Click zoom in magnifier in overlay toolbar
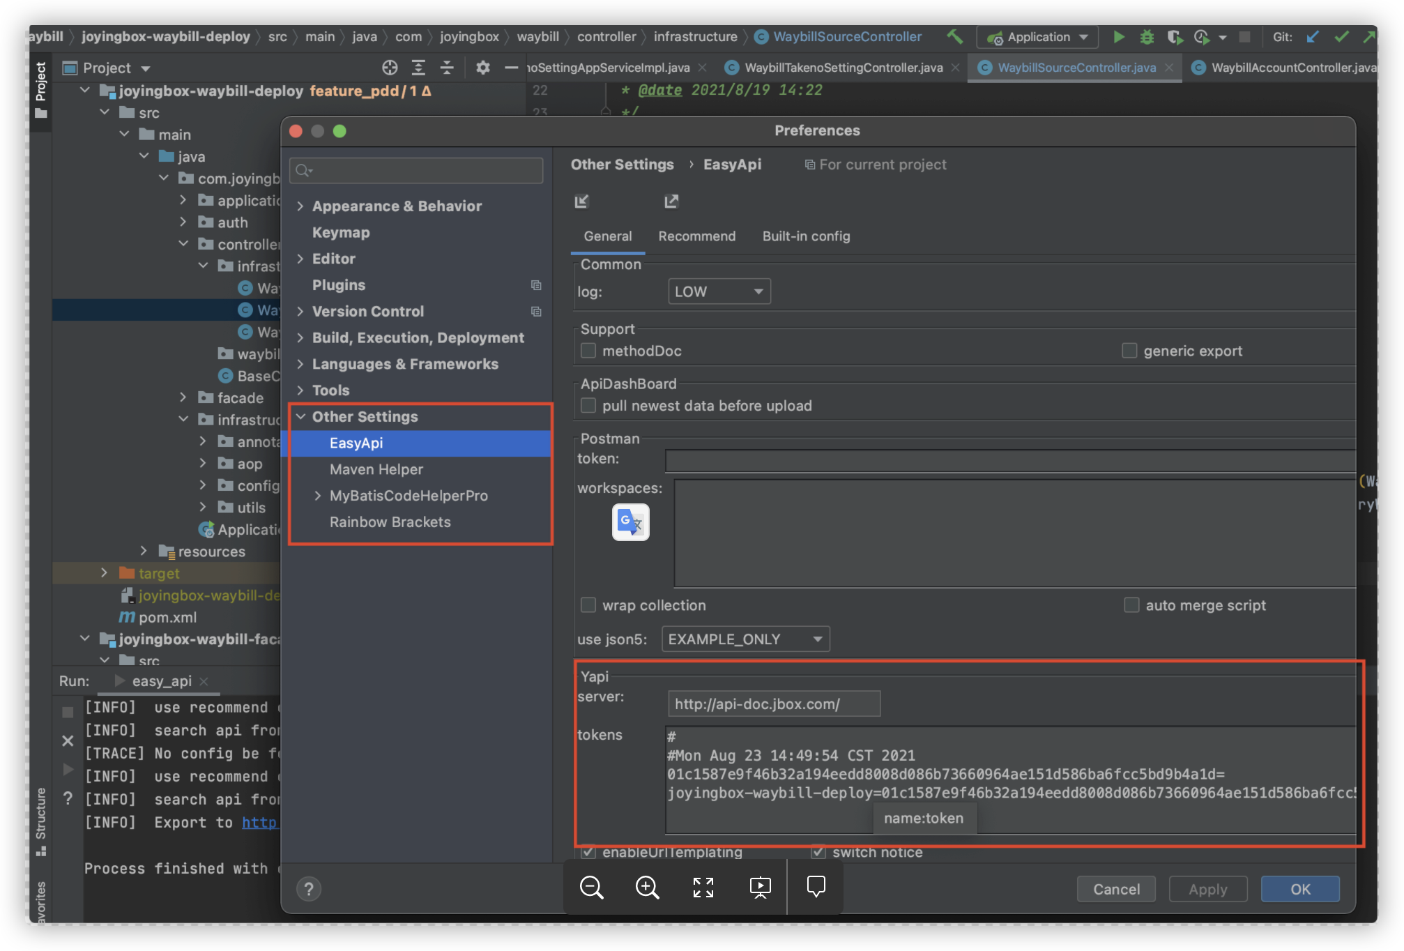This screenshot has width=1404, height=951. (x=647, y=887)
